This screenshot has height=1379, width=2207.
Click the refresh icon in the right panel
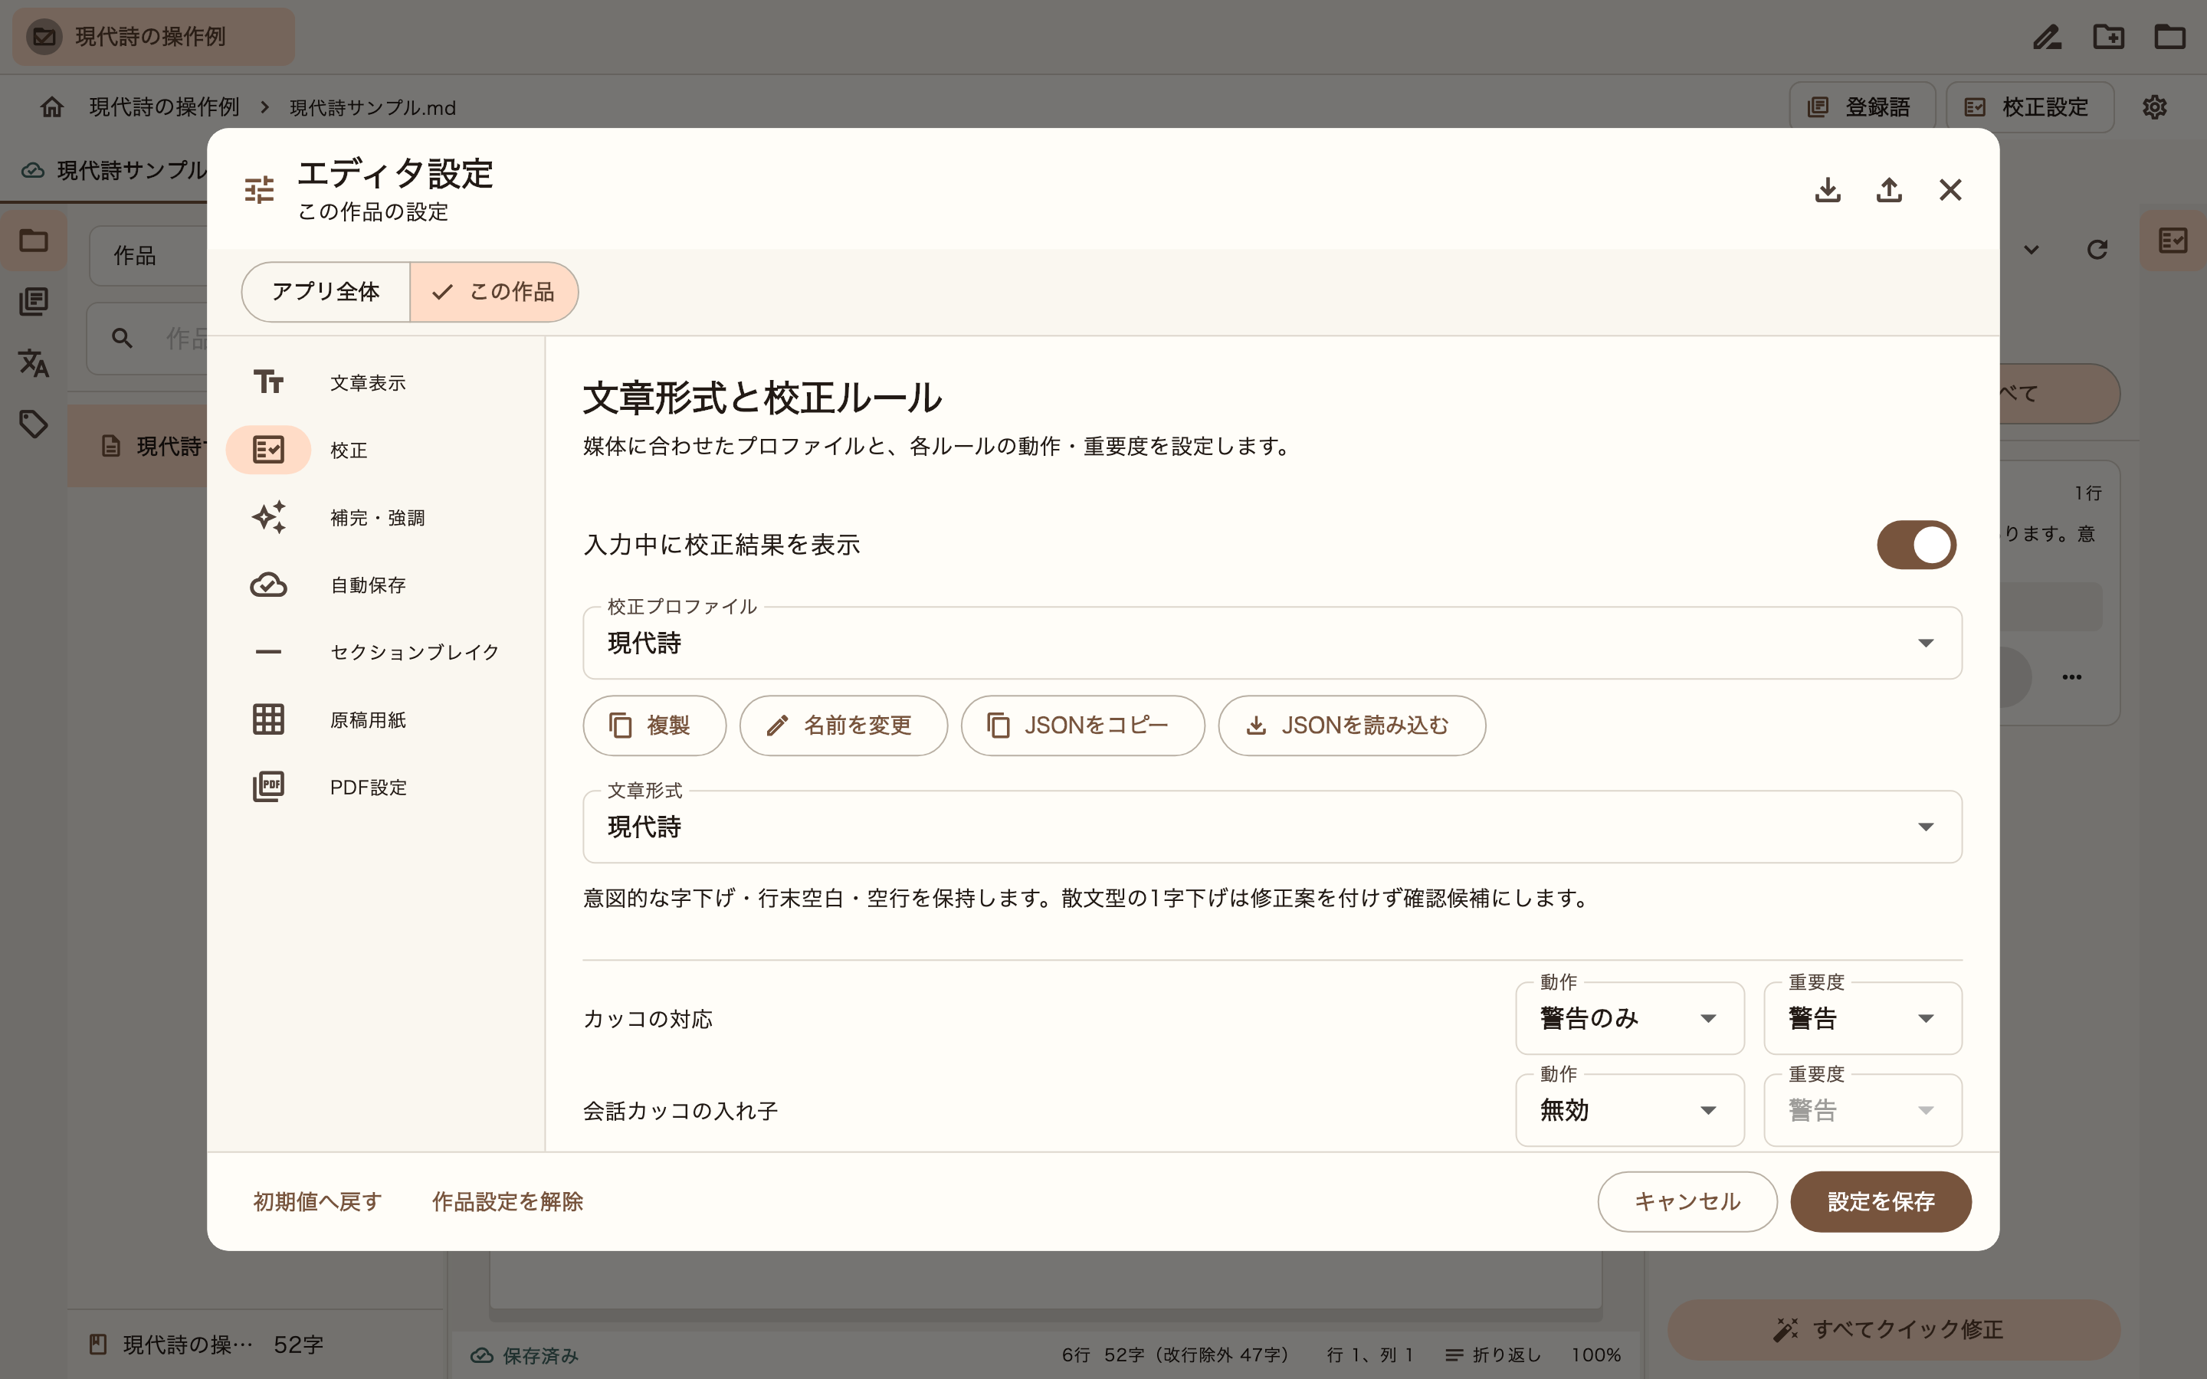[x=2097, y=249]
